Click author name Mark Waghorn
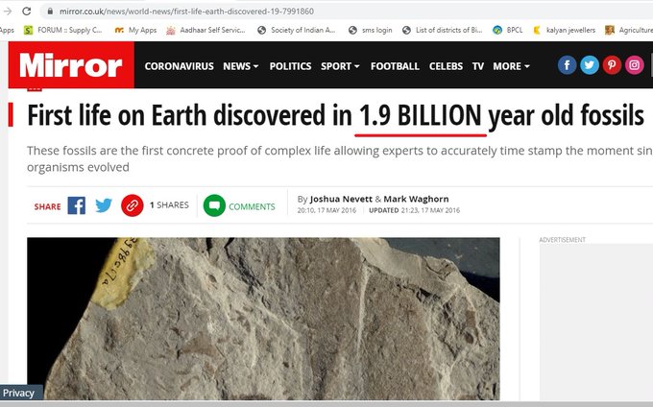 (x=416, y=199)
